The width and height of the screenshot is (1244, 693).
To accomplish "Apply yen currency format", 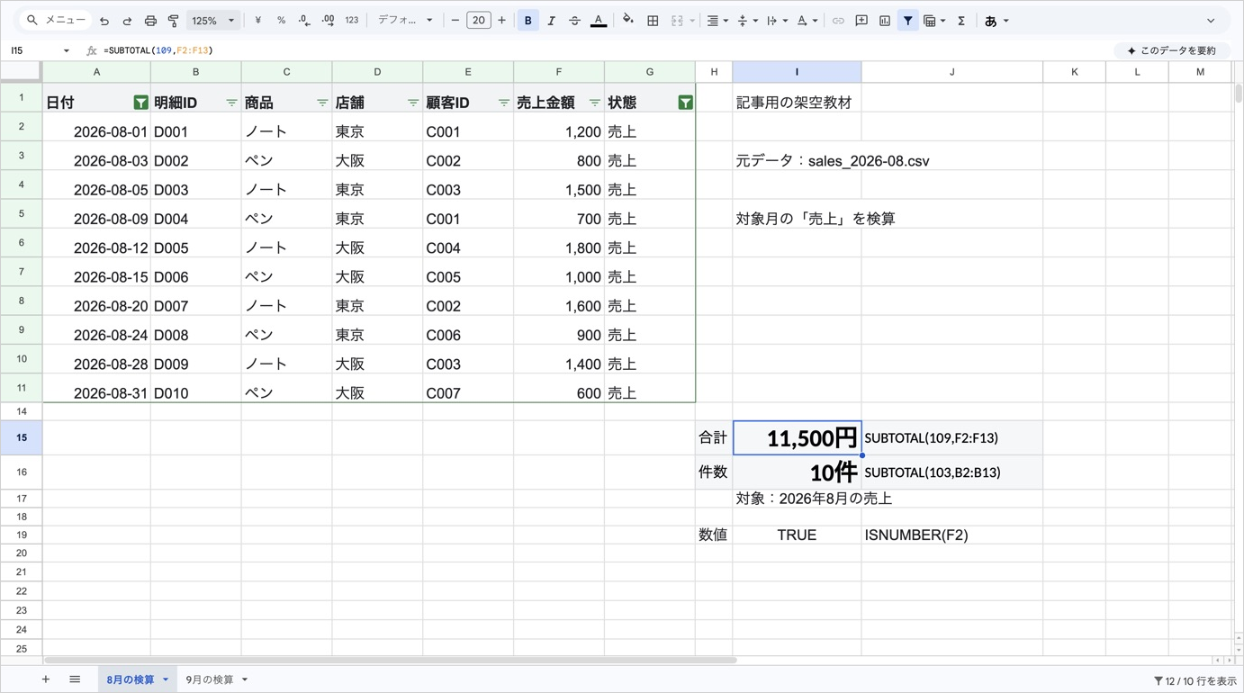I will pyautogui.click(x=258, y=21).
